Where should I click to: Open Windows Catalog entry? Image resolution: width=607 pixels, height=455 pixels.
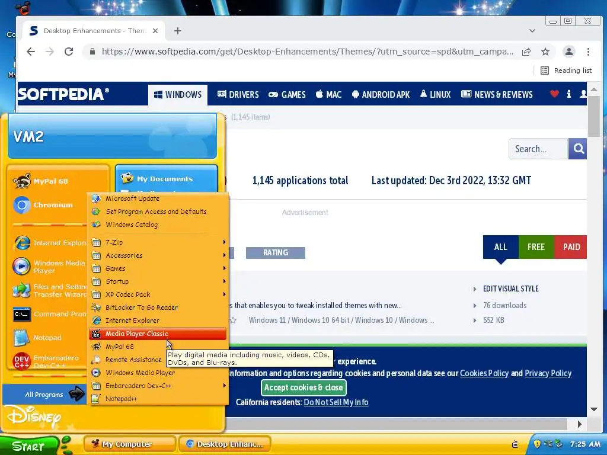pos(158,225)
